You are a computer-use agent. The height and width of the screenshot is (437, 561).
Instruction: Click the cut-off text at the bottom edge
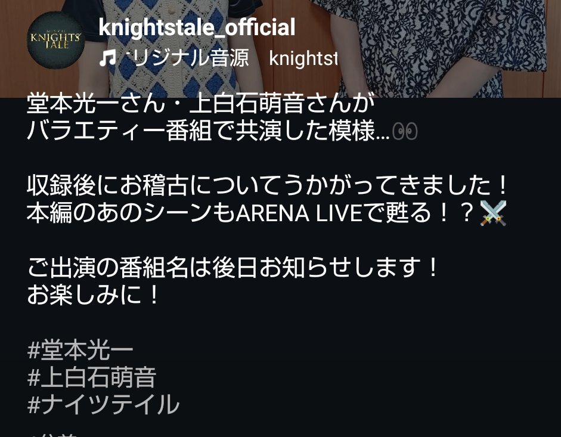click(x=54, y=434)
